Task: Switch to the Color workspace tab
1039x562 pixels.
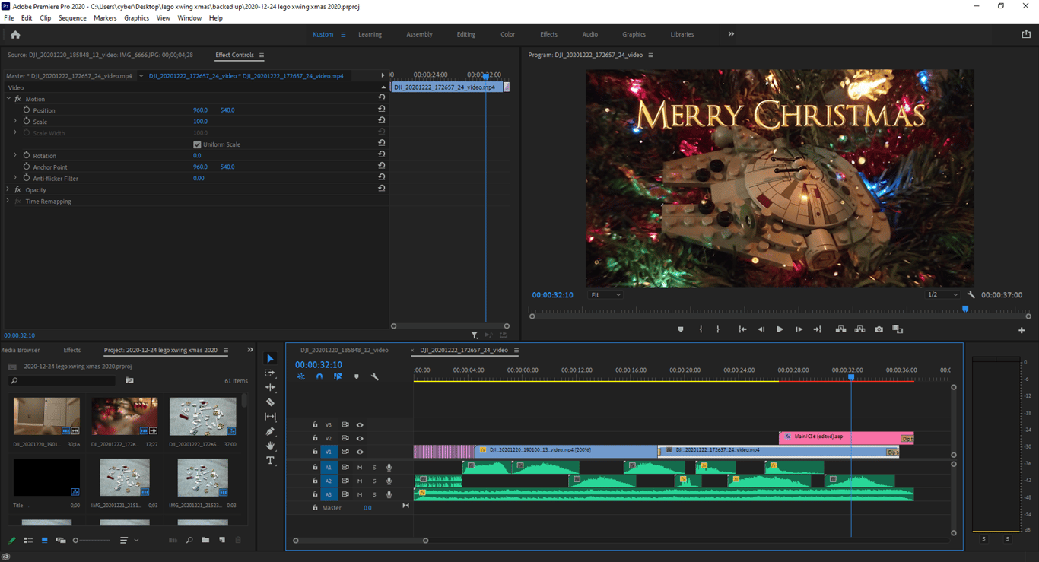Action: (507, 34)
